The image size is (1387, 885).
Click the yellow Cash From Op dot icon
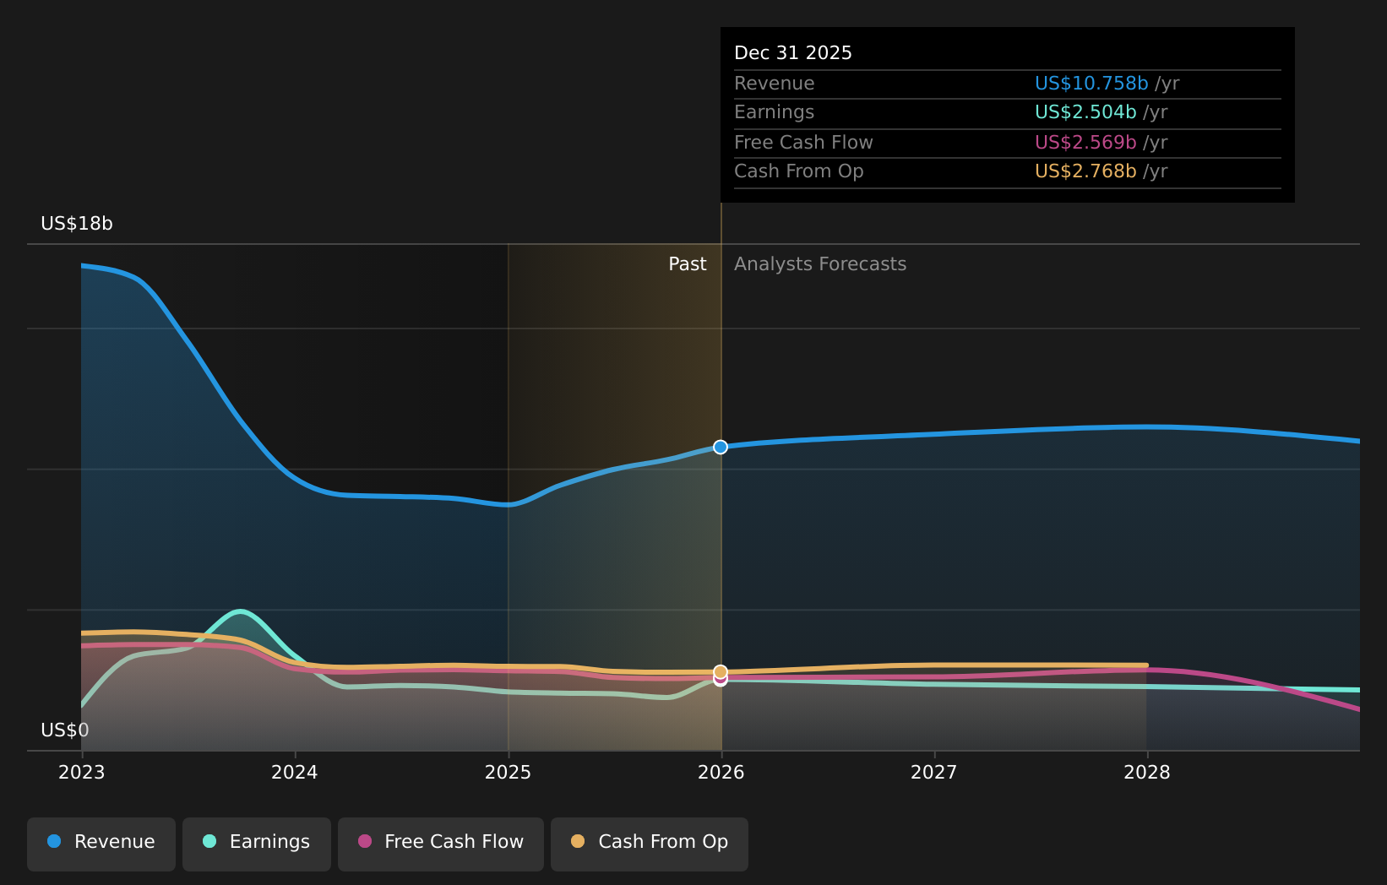click(x=578, y=841)
